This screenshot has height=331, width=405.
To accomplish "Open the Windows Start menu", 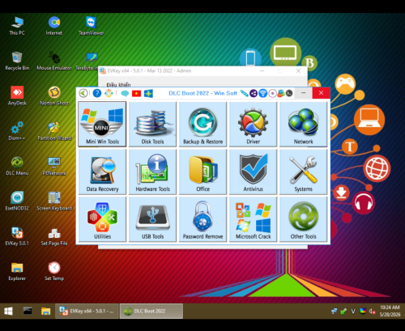I will [8, 312].
